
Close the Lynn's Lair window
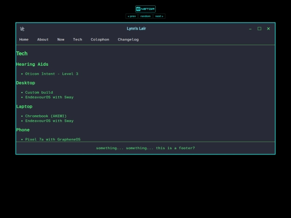pyautogui.click(x=268, y=29)
